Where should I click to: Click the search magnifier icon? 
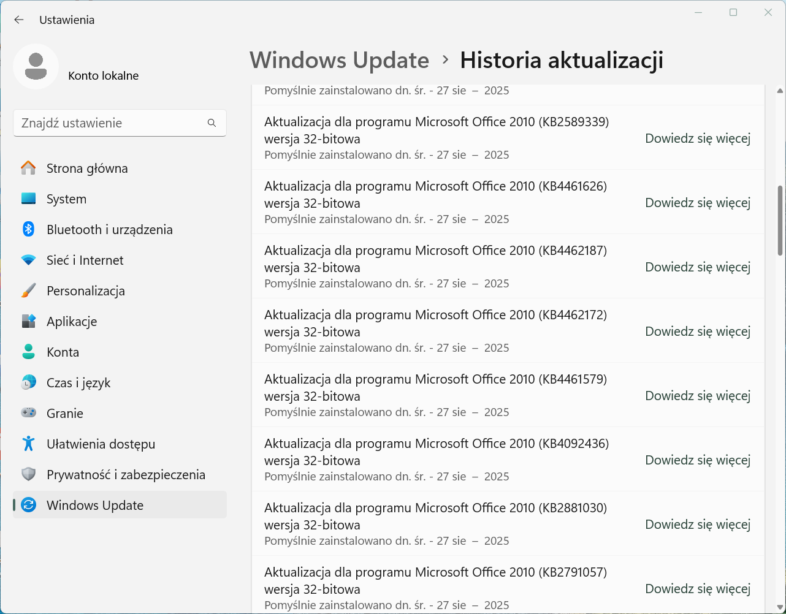pos(212,123)
